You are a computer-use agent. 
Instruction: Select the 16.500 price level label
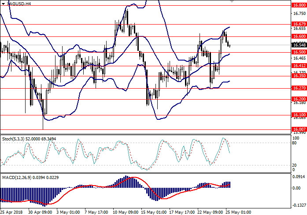[299, 52]
